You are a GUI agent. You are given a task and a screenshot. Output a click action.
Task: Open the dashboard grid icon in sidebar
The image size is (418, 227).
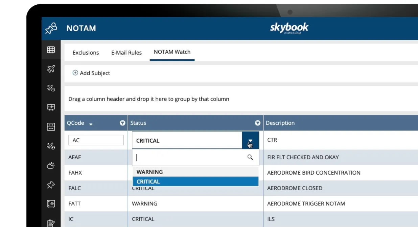pyautogui.click(x=51, y=50)
